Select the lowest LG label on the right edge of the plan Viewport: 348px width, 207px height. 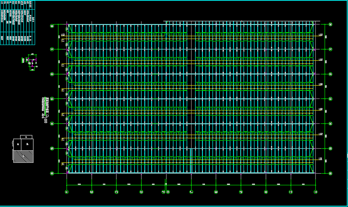point(321,159)
